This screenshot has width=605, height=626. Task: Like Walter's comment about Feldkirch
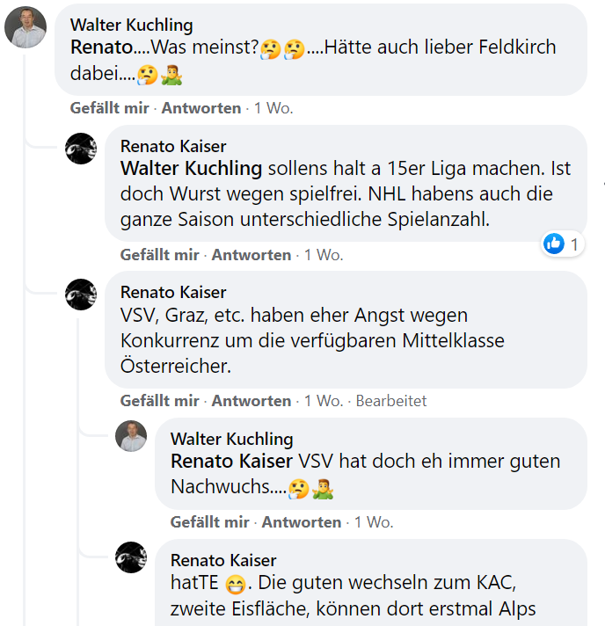pos(111,108)
